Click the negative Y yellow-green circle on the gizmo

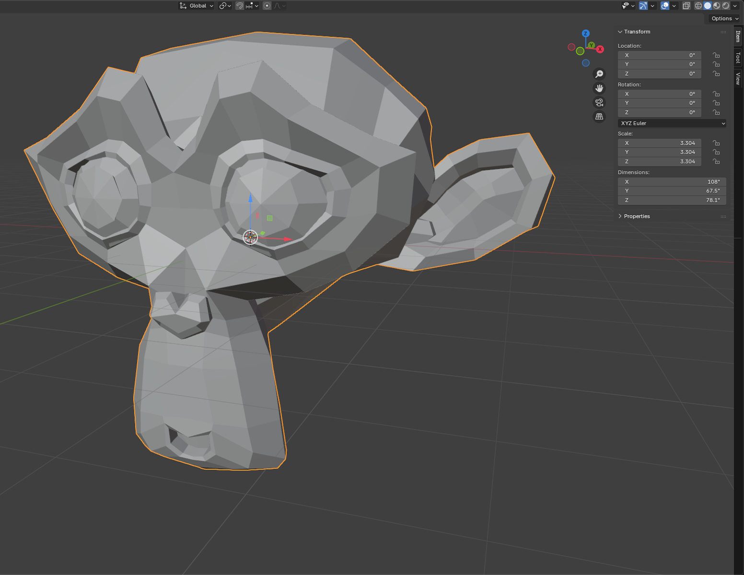point(580,51)
